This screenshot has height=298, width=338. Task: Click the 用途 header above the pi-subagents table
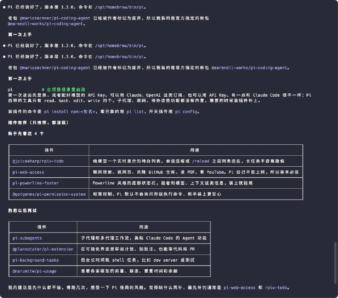pos(144,227)
